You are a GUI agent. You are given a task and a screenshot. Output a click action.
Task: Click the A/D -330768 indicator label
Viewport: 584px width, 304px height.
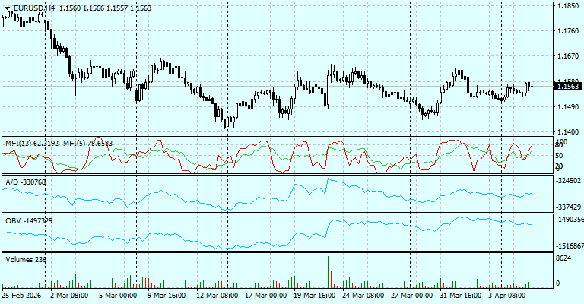[x=26, y=182]
